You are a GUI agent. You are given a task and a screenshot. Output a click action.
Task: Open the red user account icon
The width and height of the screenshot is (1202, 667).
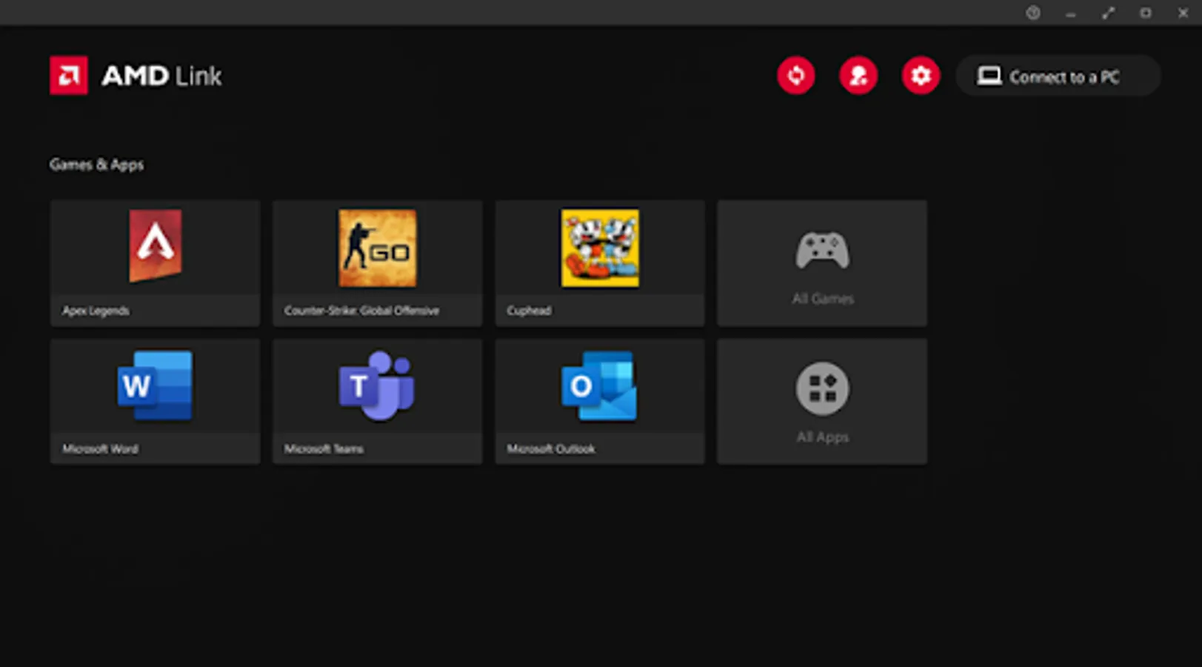point(858,76)
